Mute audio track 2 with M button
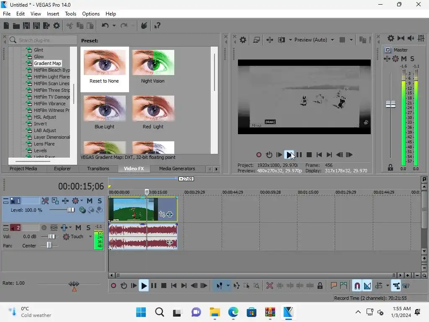Image resolution: width=429 pixels, height=322 pixels. point(78,228)
